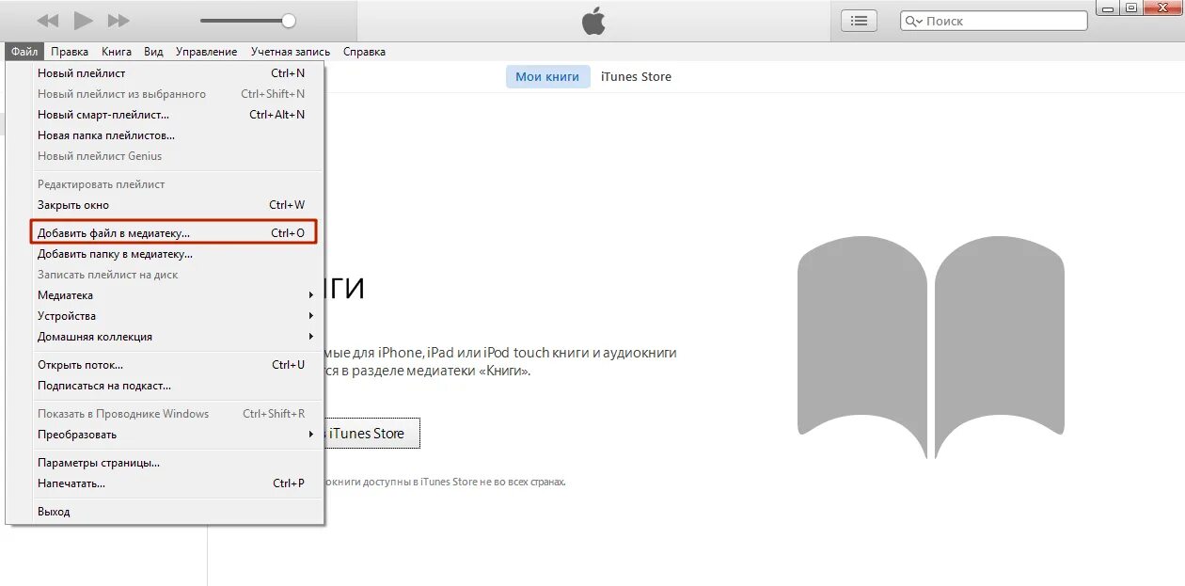Open the Книга menu
Viewport: 1185px width, 586px height.
coord(117,52)
